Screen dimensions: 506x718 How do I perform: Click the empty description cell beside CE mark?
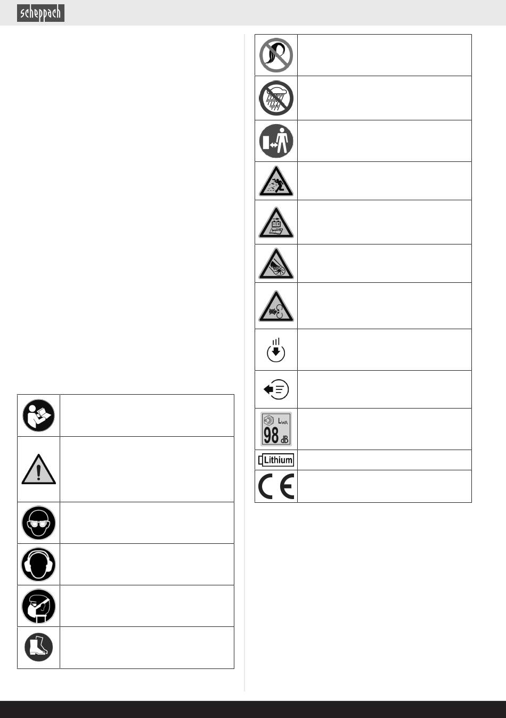tap(385, 486)
